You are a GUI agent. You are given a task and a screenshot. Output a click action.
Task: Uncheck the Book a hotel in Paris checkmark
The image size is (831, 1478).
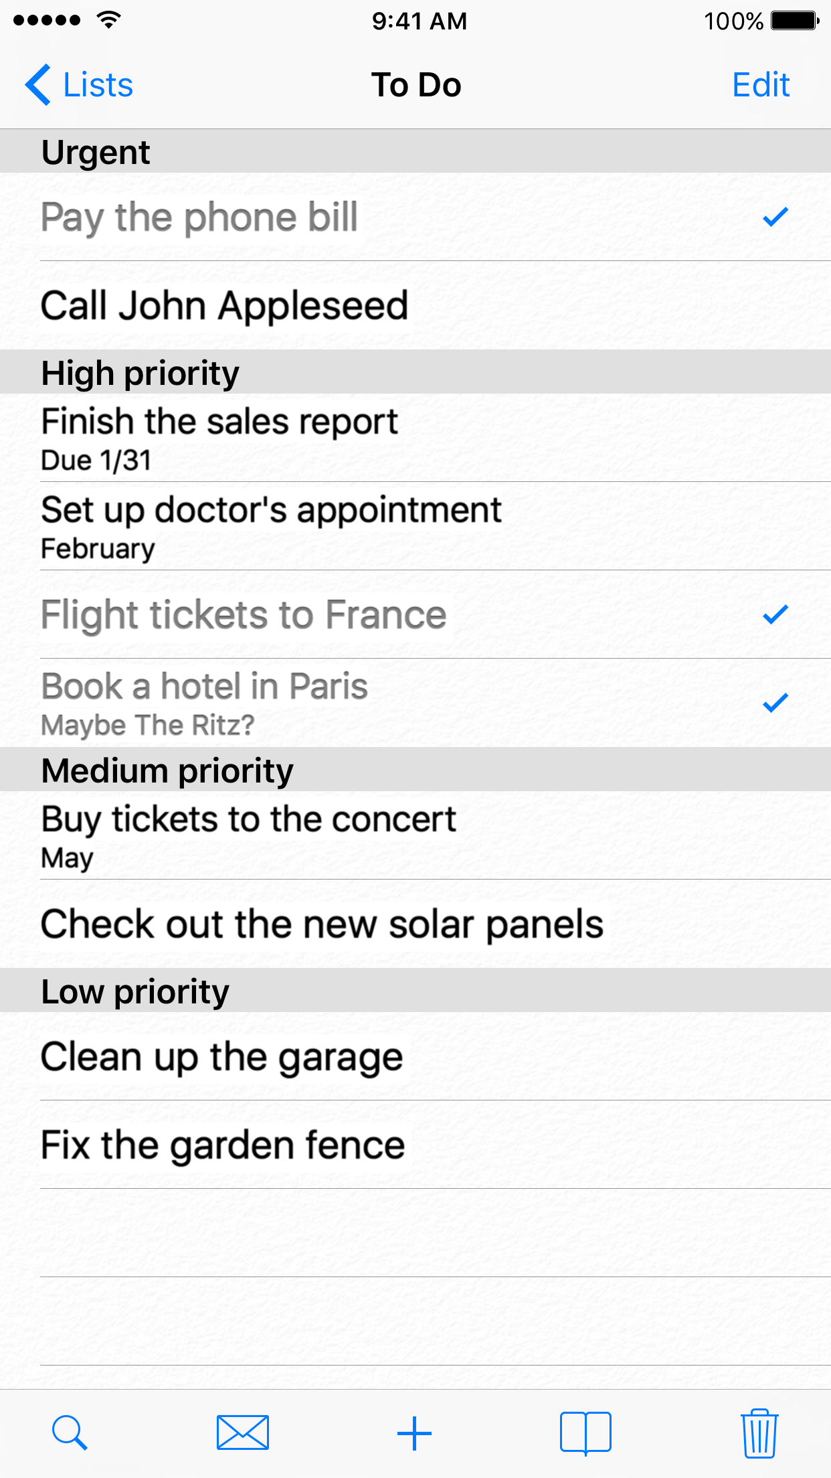coord(775,703)
